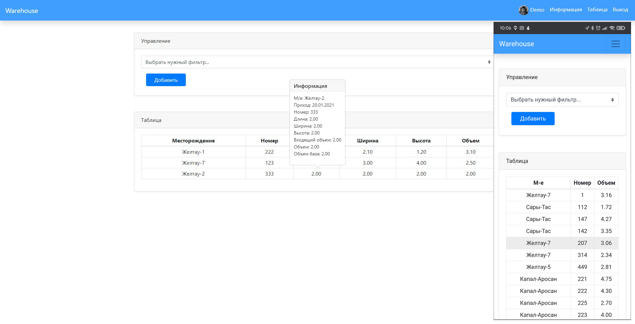The height and width of the screenshot is (324, 635).
Task: Tap mobile row with number 142
Action: click(x=562, y=231)
